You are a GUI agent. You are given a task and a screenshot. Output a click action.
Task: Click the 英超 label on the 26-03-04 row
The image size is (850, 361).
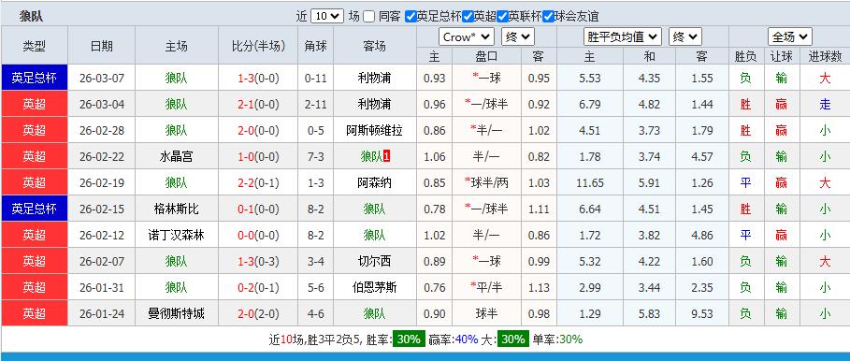35,104
